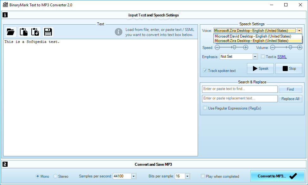Click the Volume slider thumb
The image size is (308, 185).
290,47
